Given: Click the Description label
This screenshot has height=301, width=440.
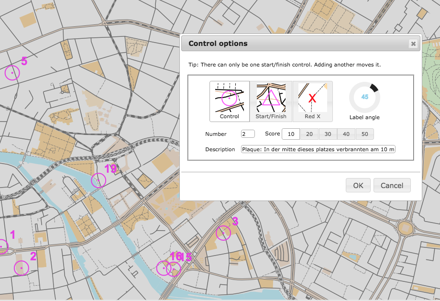Looking at the screenshot, I should click(220, 149).
